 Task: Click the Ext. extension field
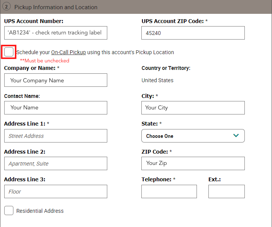point(226,191)
